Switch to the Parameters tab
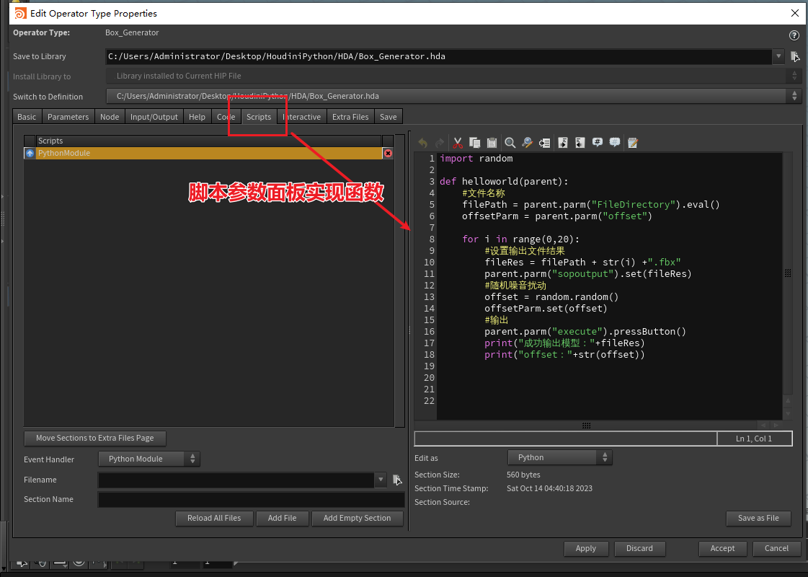Screen dimensions: 808x577 point(68,117)
